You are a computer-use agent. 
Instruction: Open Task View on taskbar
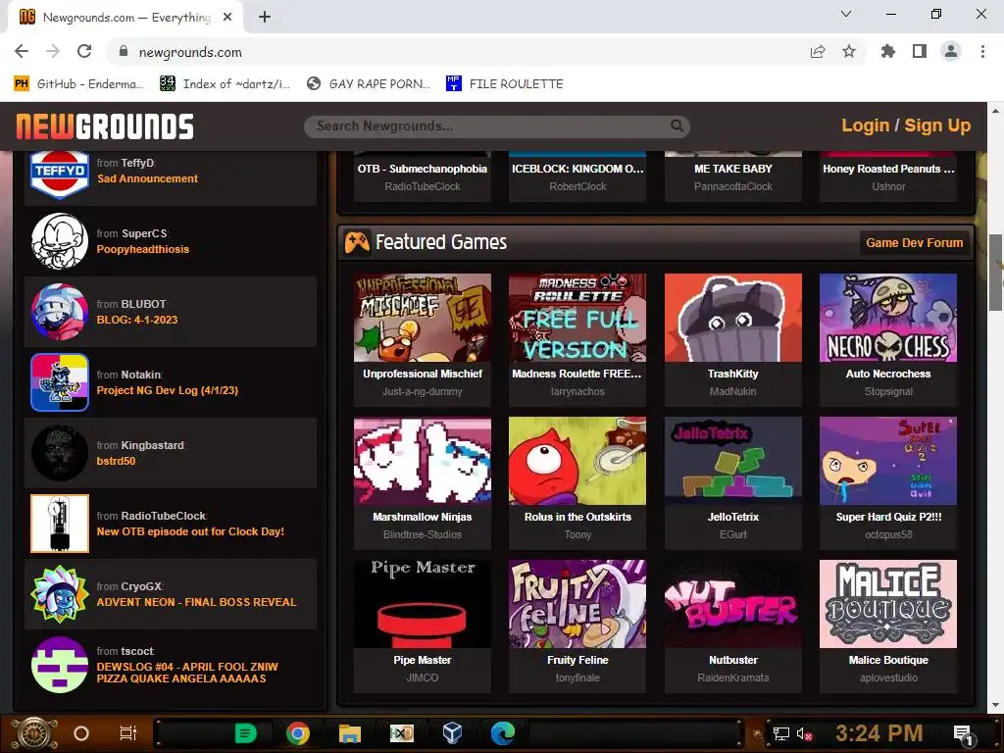[128, 733]
